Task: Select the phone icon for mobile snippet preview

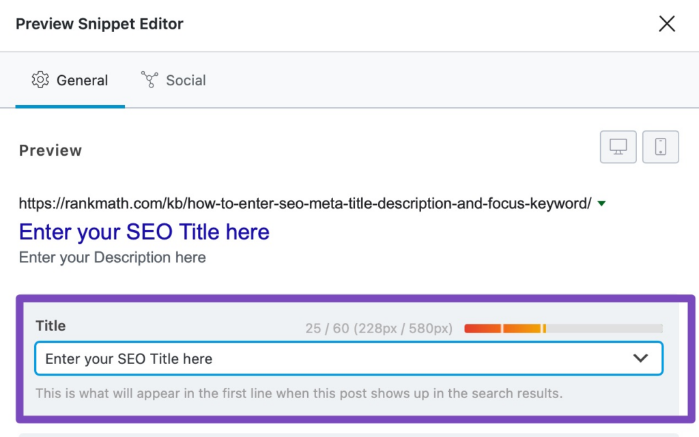Action: coord(660,146)
